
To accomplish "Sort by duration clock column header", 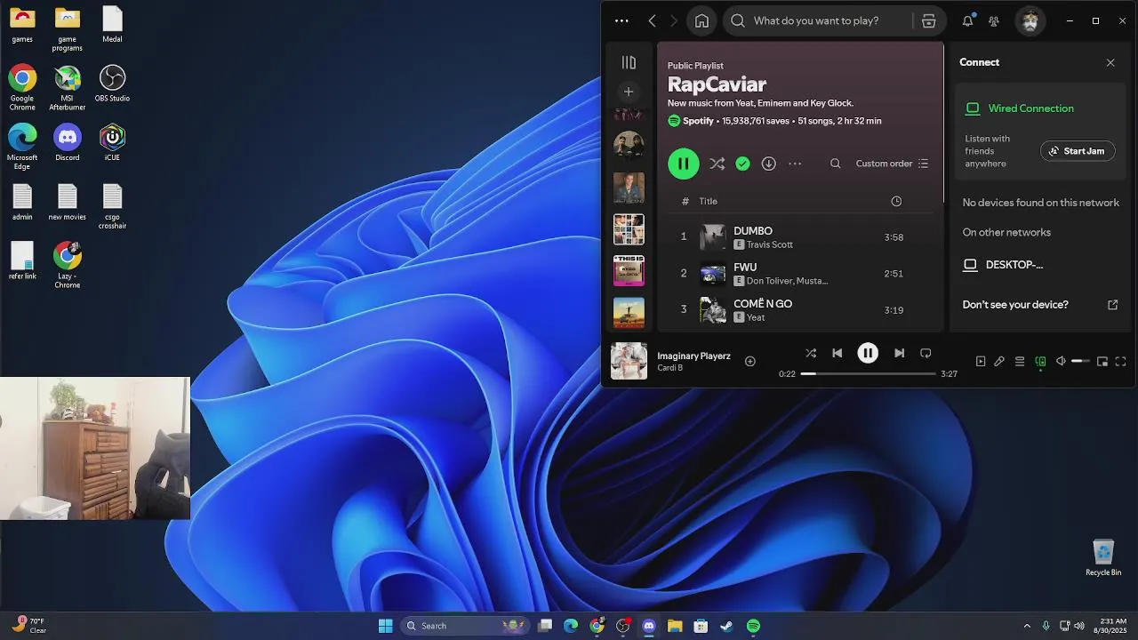I will (896, 201).
